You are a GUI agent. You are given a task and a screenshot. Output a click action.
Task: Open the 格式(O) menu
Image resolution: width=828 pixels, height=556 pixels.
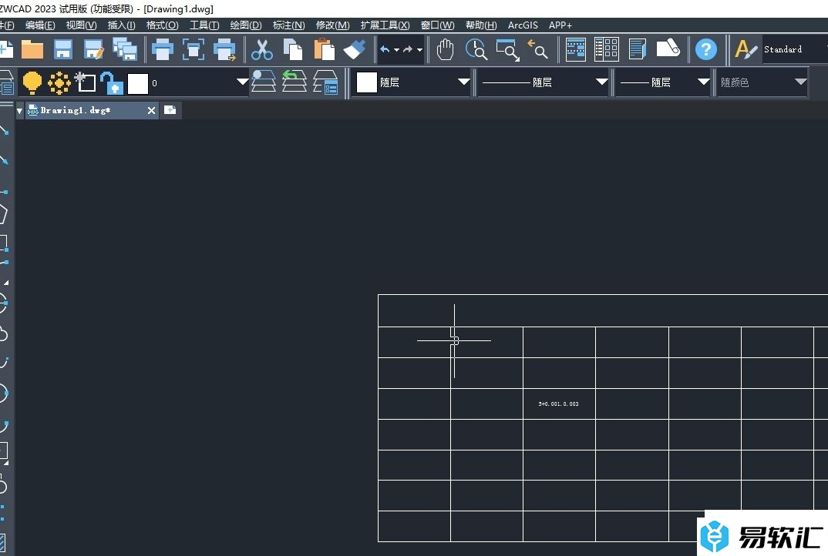pos(162,25)
